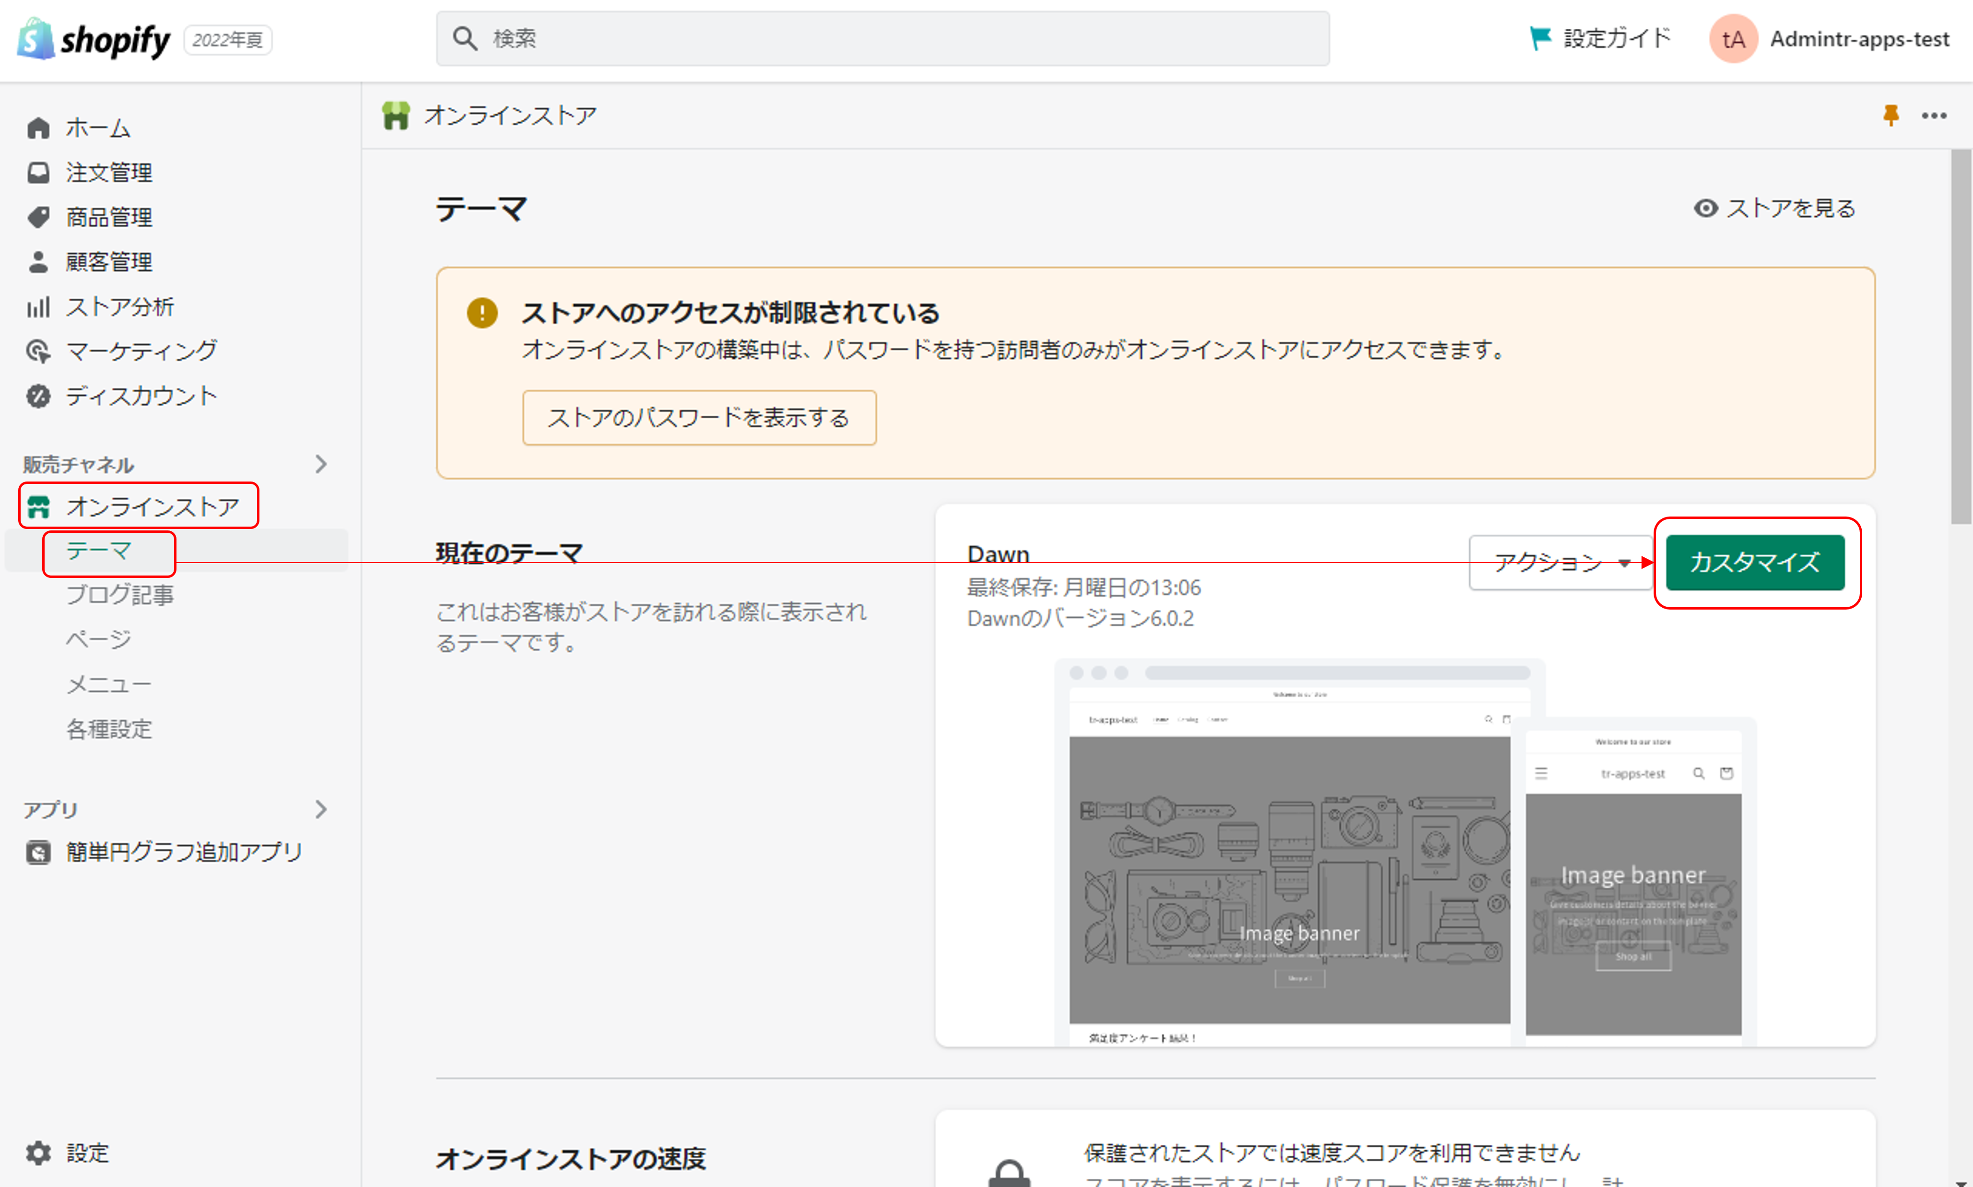The height and width of the screenshot is (1187, 1973).
Task: Expand the 販売チャネル section chevron
Action: (x=321, y=464)
